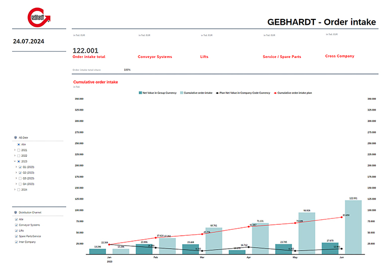The image size is (388, 268).
Task: Select the Jun net value bar 27.075
Action: coord(330,249)
